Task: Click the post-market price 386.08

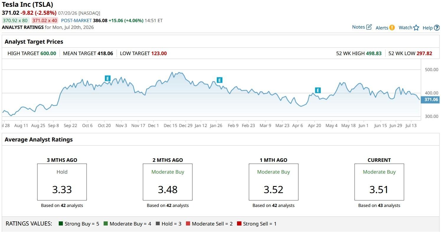Action: pos(100,21)
